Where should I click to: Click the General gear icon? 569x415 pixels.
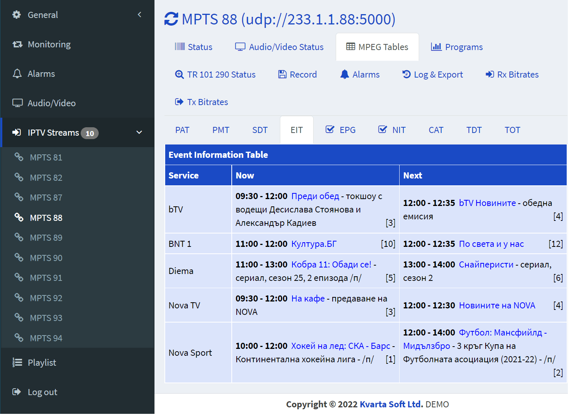point(16,15)
